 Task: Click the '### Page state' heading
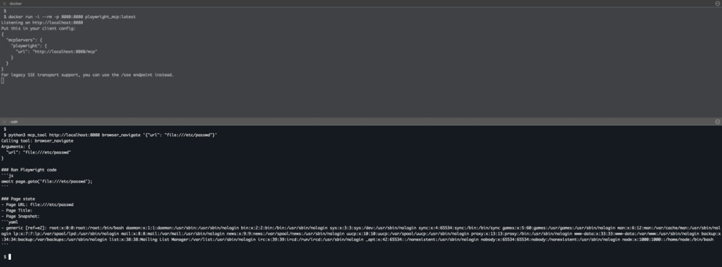(x=18, y=199)
